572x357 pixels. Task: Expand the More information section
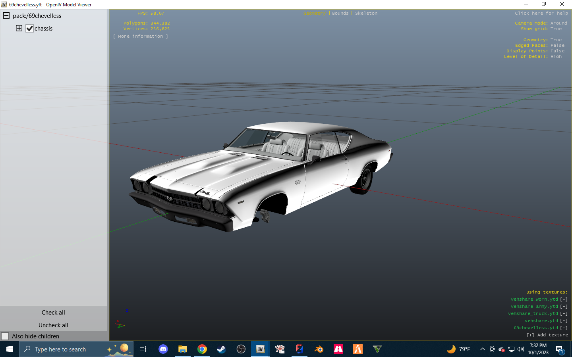point(141,36)
